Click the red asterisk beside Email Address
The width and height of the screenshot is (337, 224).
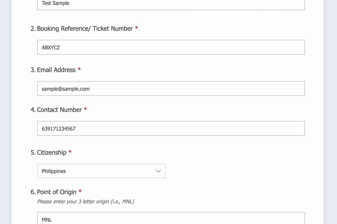click(79, 69)
